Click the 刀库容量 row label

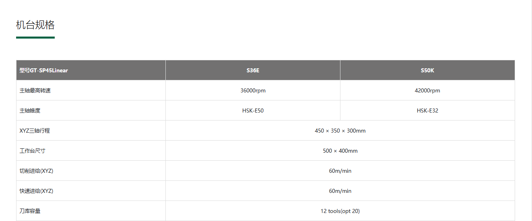[30, 211]
